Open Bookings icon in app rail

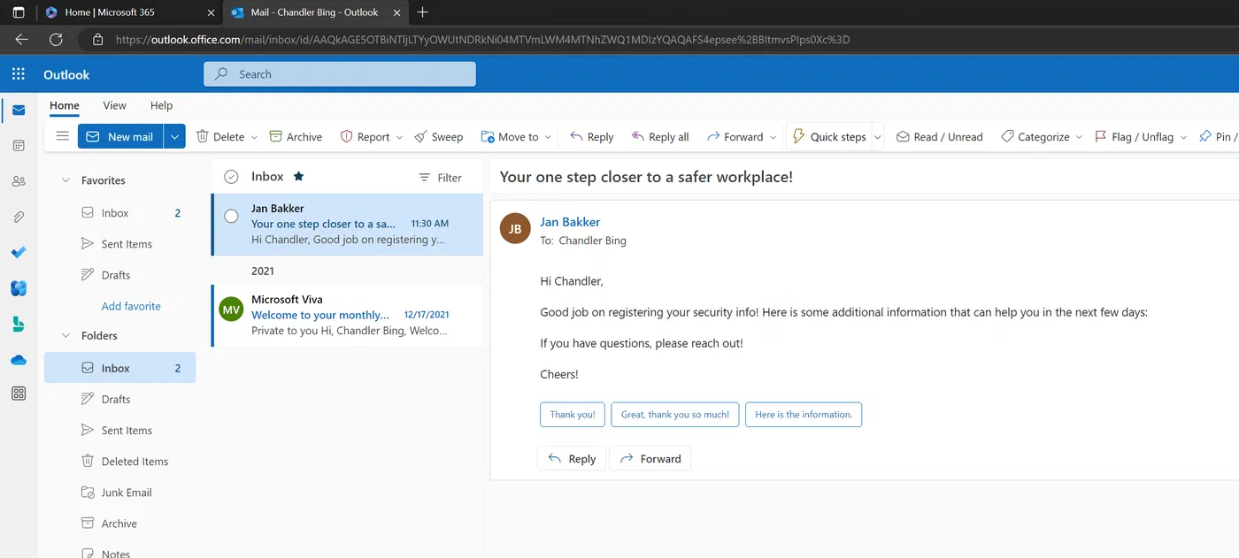pos(19,324)
